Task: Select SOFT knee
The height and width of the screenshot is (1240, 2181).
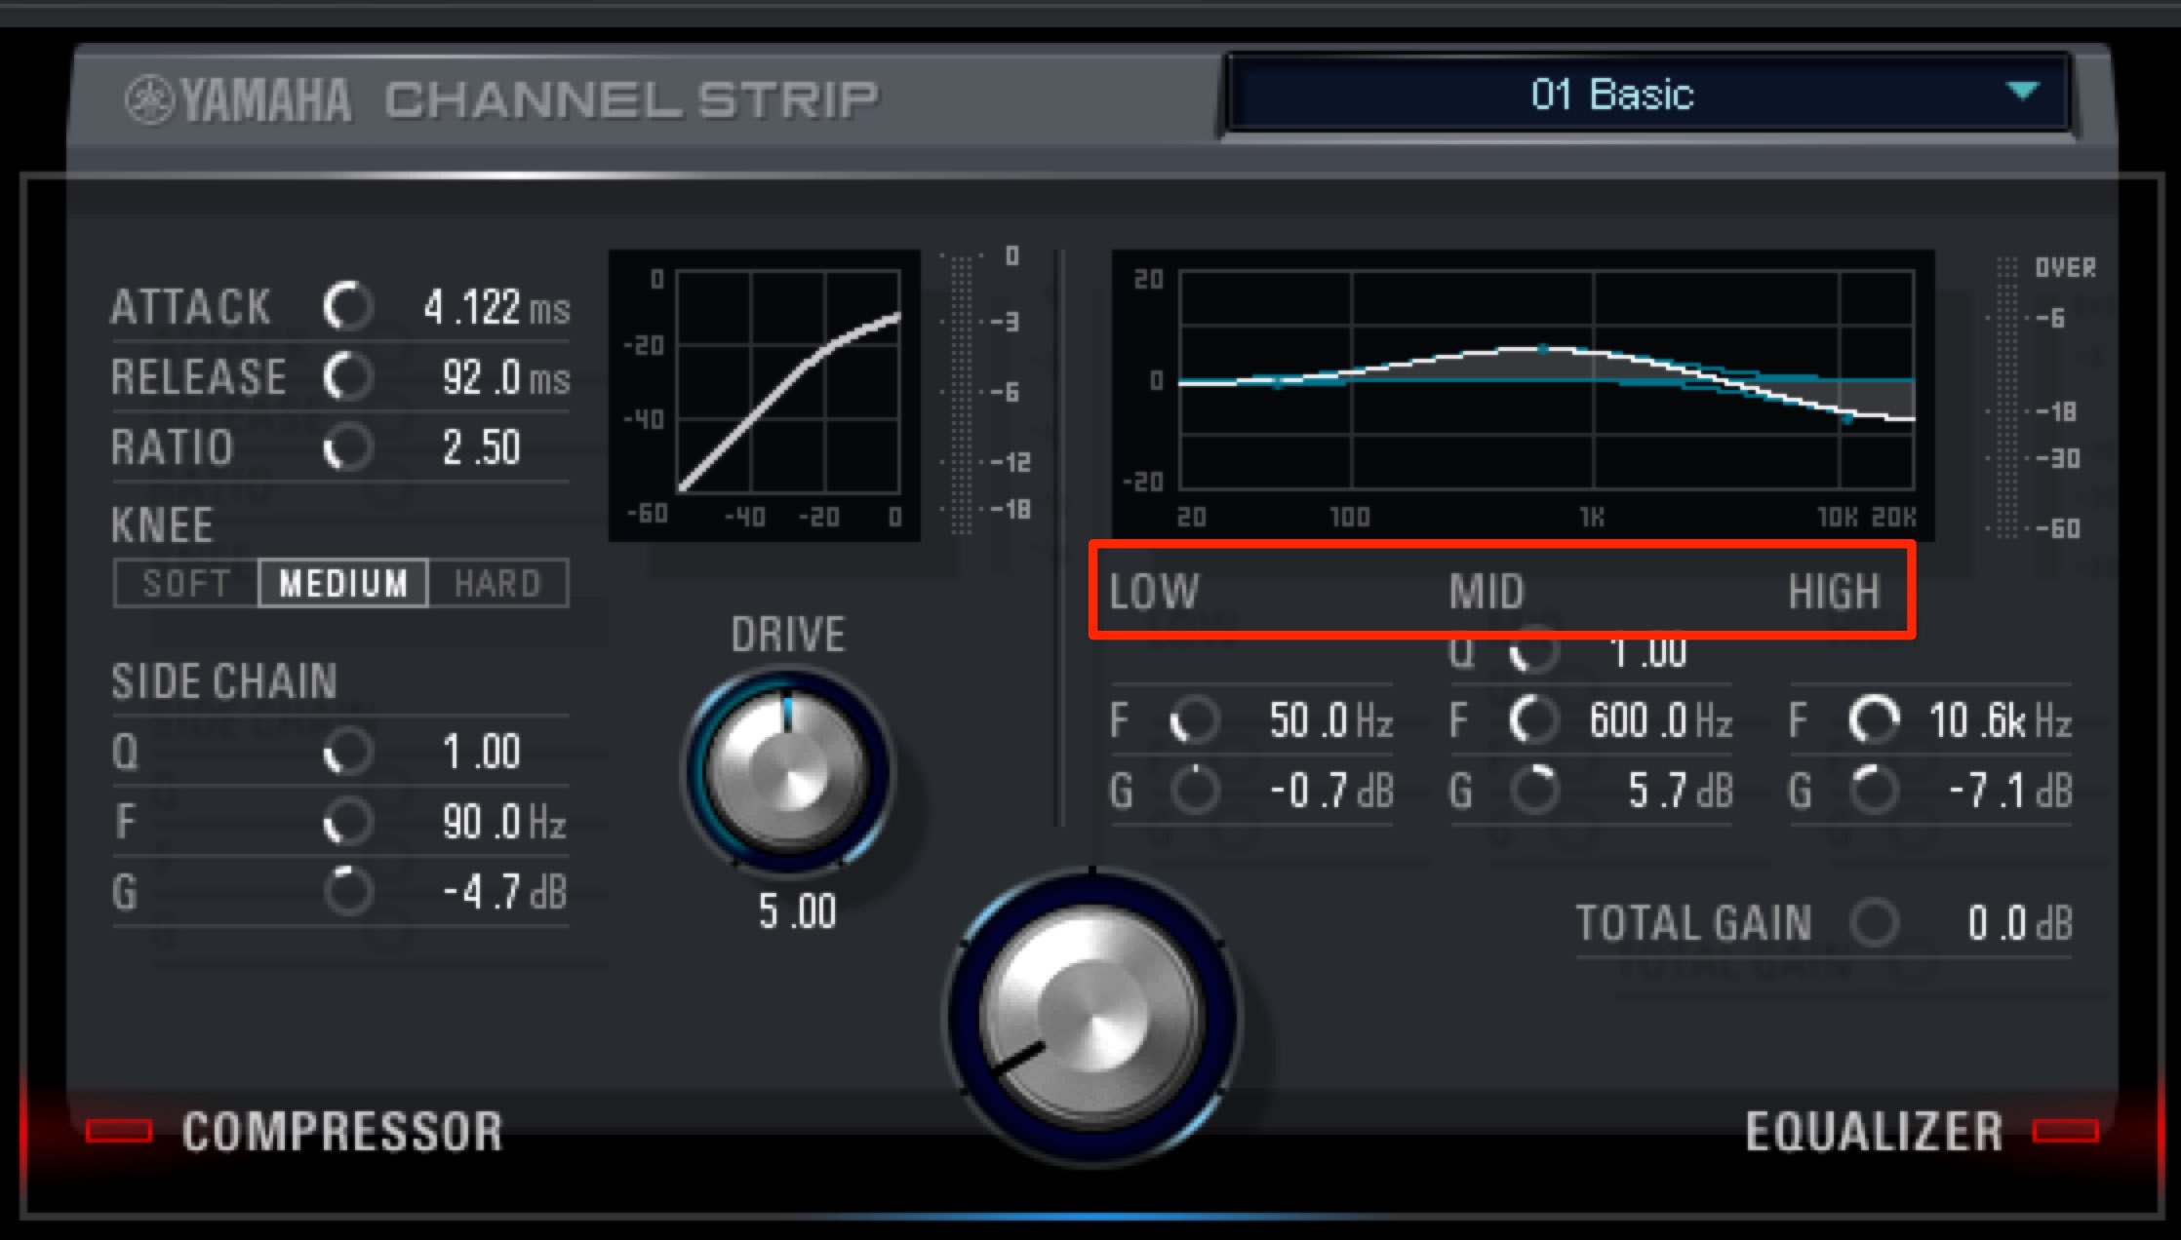Action: (186, 583)
